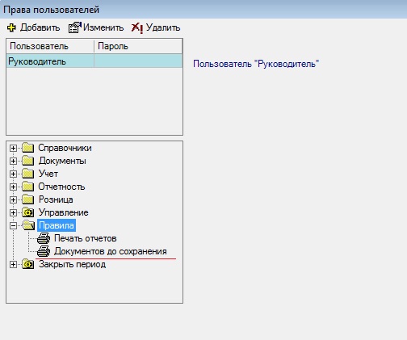407x340 pixels.
Task: Expand the Закрыть период node
Action: click(13, 264)
